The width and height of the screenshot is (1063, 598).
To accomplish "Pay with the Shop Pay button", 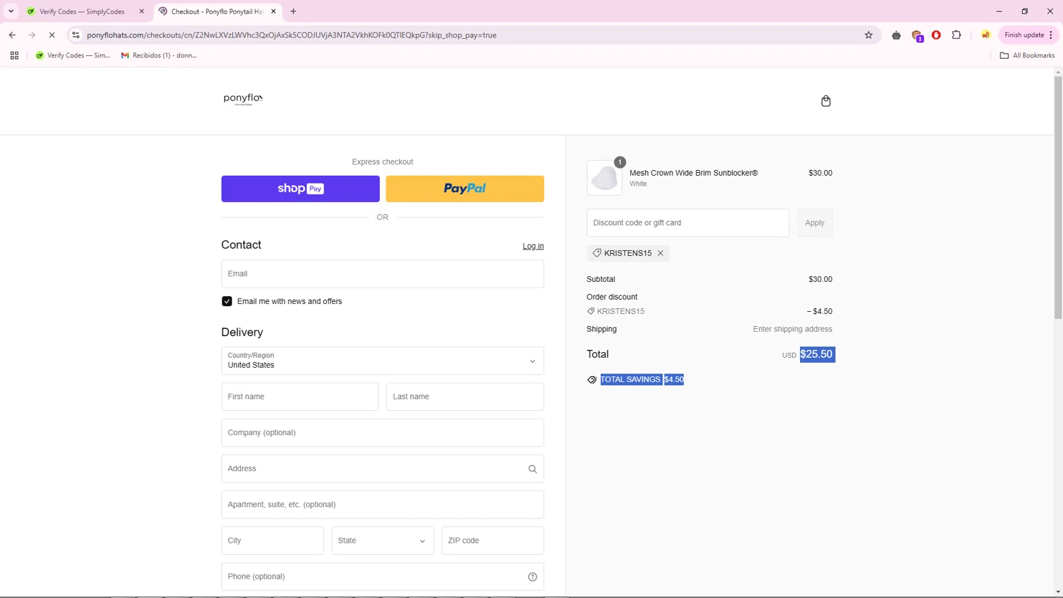I will tap(300, 188).
